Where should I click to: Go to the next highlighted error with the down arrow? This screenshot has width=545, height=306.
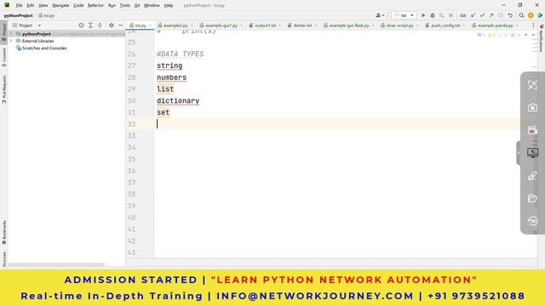[x=533, y=35]
